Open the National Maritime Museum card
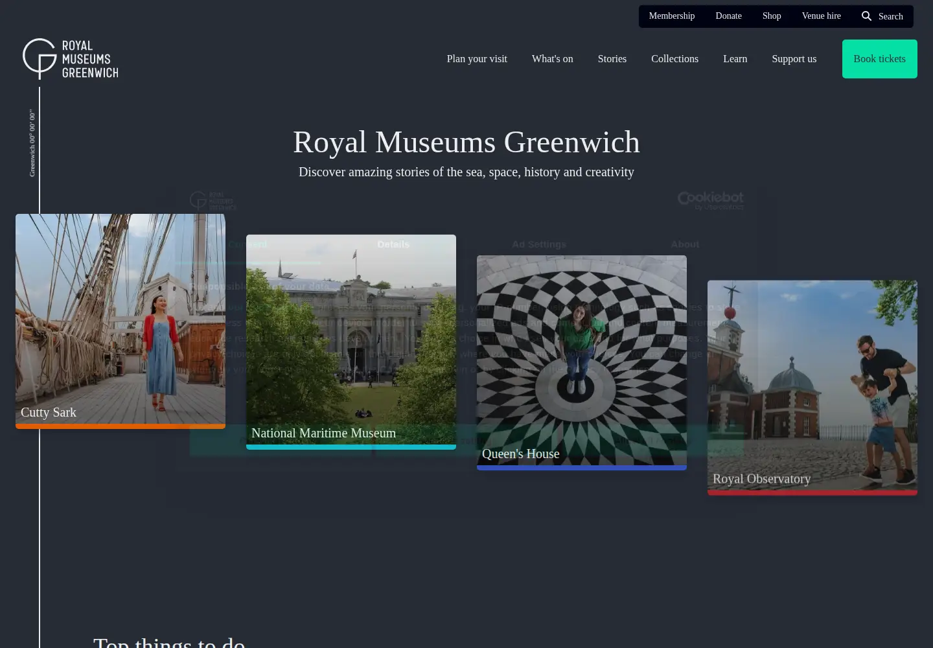Image resolution: width=933 pixels, height=648 pixels. pyautogui.click(x=351, y=342)
